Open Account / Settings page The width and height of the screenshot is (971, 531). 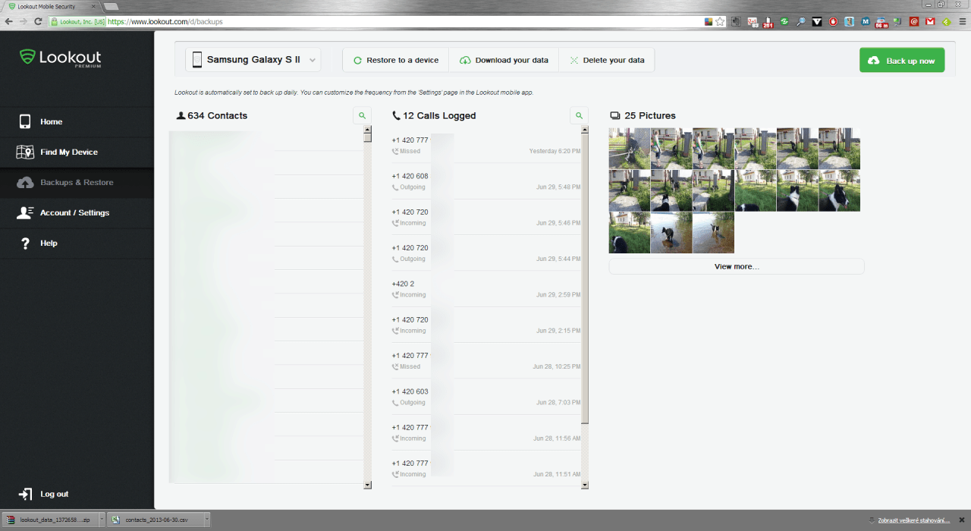point(77,212)
